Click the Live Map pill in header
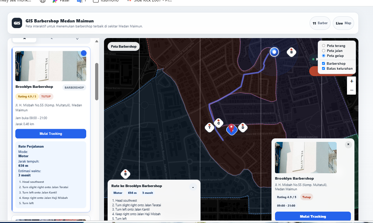The width and height of the screenshot is (373, 223). (x=343, y=23)
